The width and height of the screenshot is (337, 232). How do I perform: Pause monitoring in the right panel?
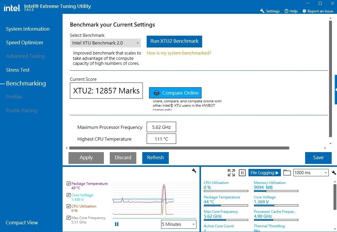tap(242, 173)
